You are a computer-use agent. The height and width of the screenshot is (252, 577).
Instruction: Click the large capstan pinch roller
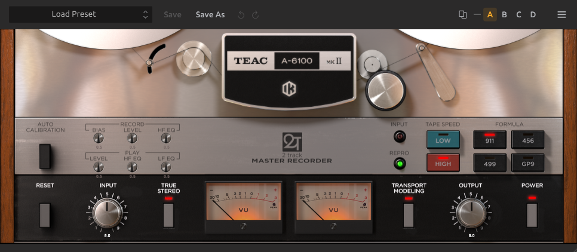[386, 91]
